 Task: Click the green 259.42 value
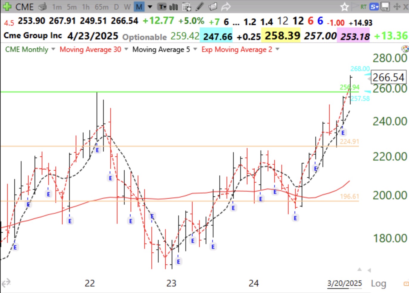[185, 36]
